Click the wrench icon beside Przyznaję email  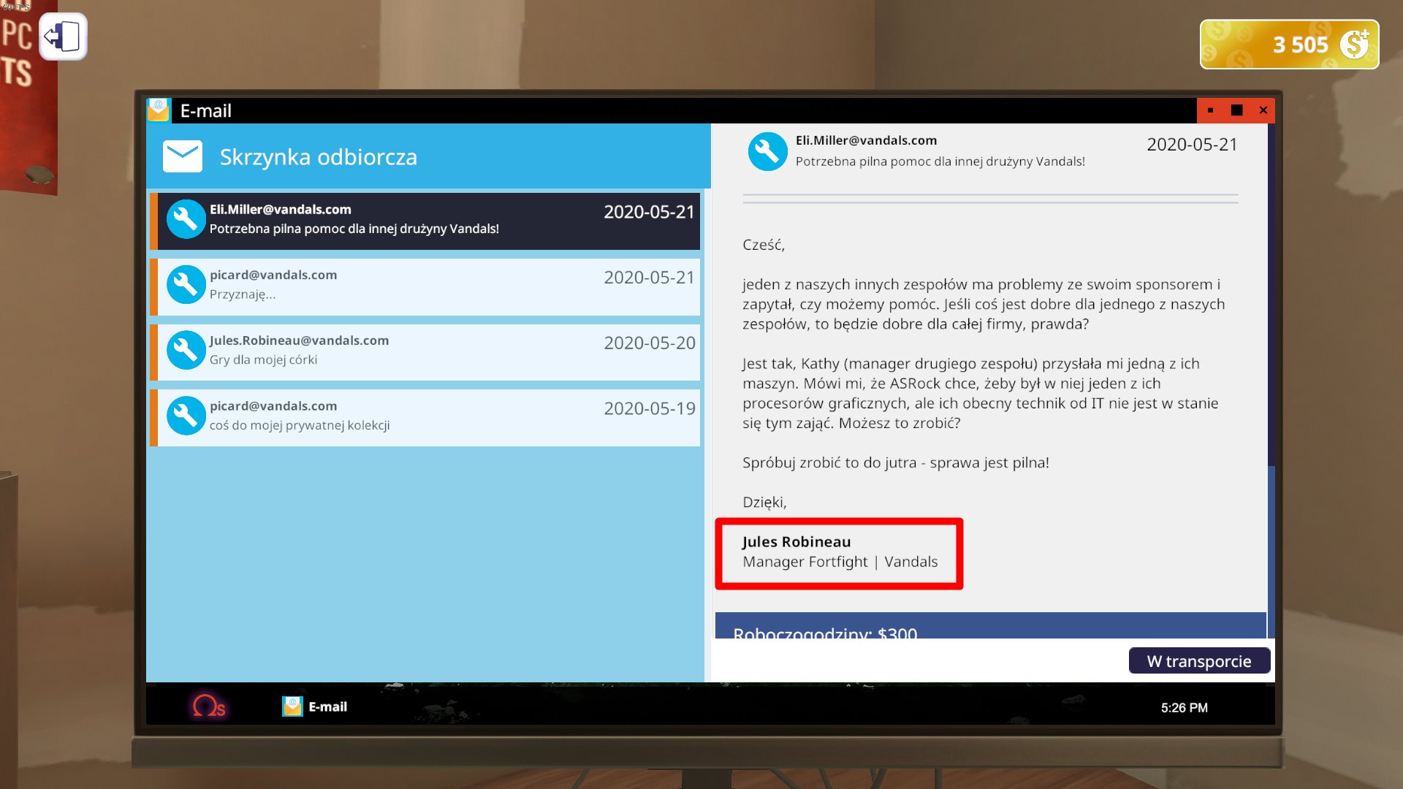point(186,285)
